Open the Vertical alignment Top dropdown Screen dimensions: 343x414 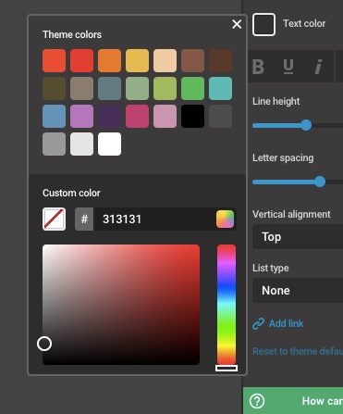pos(298,237)
